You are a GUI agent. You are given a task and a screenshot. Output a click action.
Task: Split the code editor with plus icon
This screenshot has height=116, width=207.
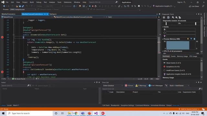[x=159, y=17]
